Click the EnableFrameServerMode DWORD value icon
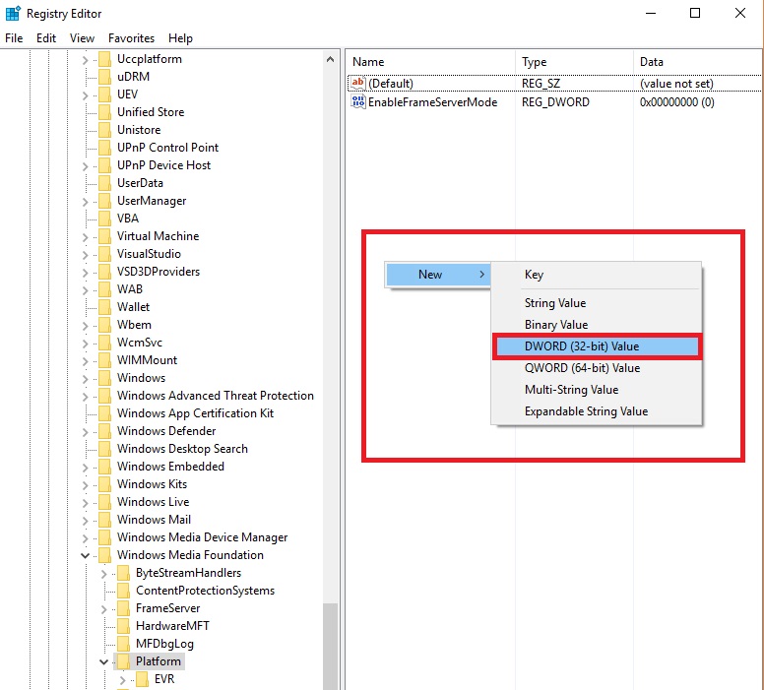This screenshot has width=764, height=690. click(358, 101)
